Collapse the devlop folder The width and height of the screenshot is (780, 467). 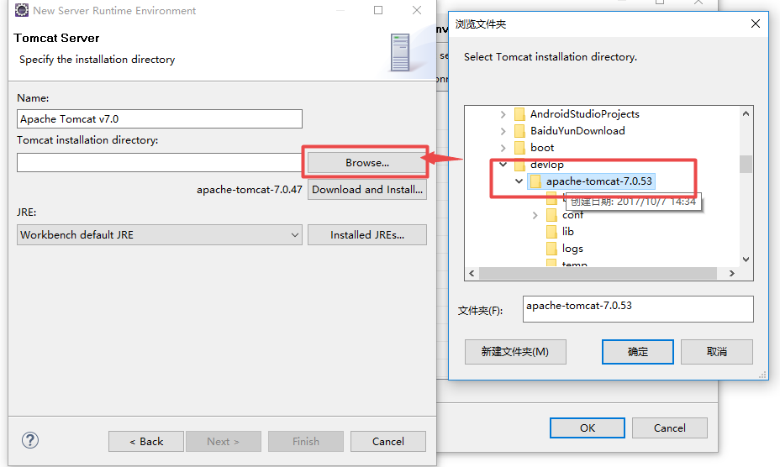[503, 164]
